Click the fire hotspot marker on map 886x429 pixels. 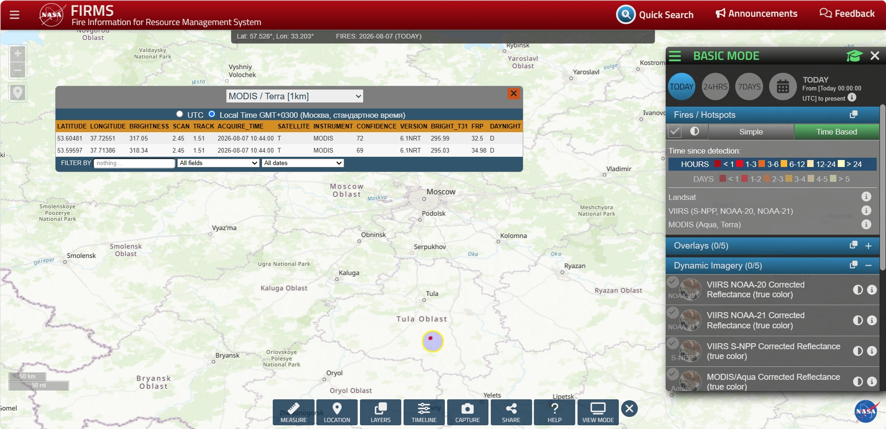coord(431,339)
